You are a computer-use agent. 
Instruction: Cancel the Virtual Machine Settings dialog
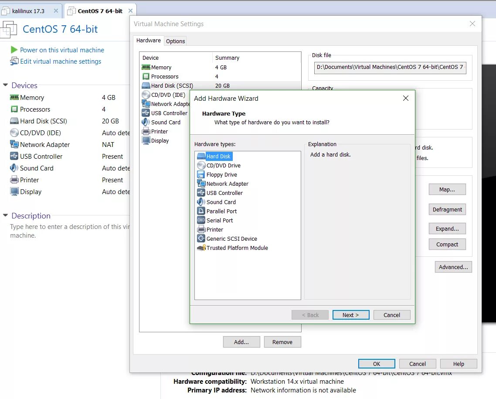click(417, 364)
